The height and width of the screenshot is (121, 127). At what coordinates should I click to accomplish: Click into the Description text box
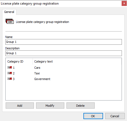[63, 53]
